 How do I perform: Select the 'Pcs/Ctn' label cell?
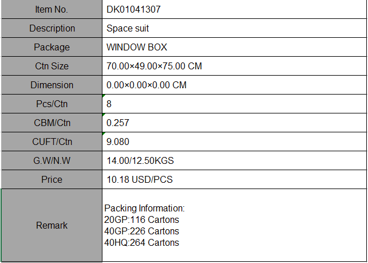point(52,104)
